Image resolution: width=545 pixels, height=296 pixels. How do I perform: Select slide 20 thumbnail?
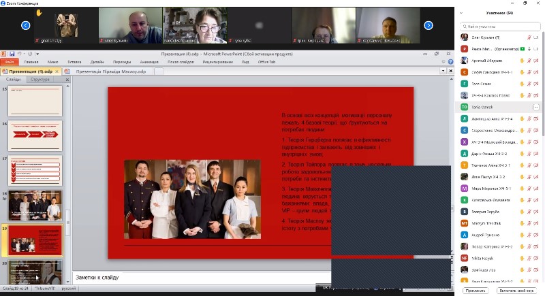pos(35,272)
